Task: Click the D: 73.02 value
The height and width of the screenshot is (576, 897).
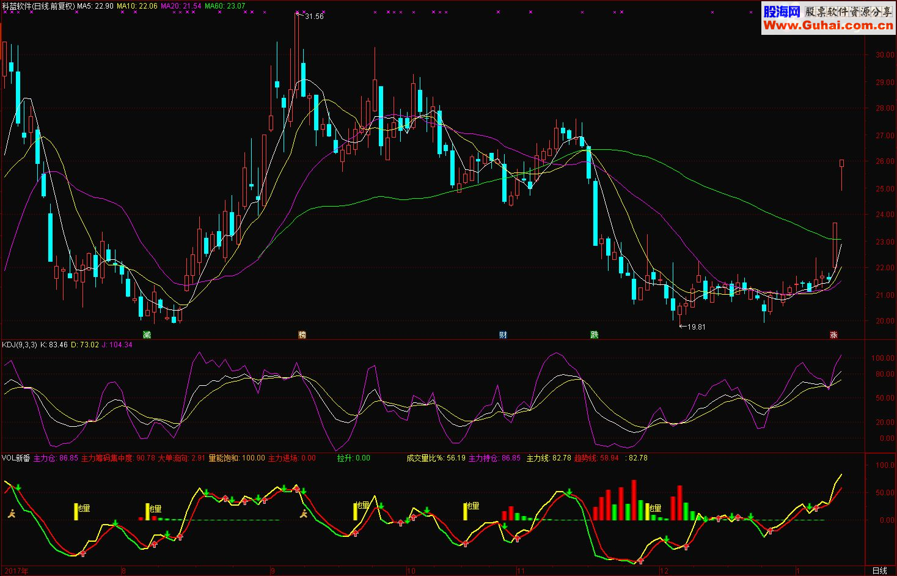Action: tap(85, 345)
